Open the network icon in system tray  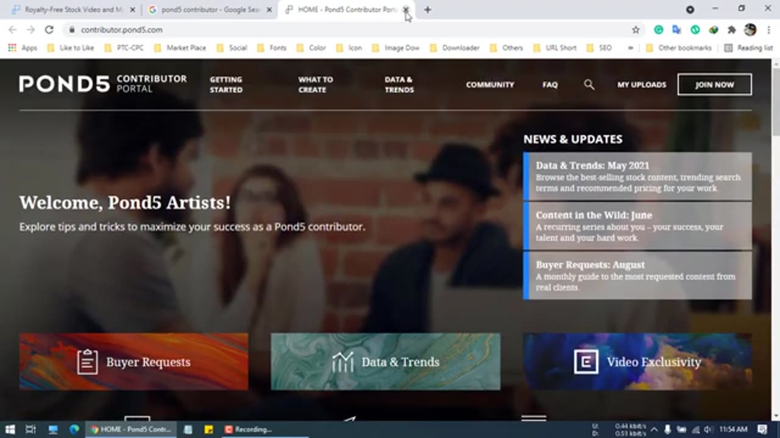[x=695, y=429]
